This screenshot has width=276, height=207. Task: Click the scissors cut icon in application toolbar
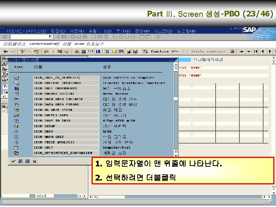(107, 51)
